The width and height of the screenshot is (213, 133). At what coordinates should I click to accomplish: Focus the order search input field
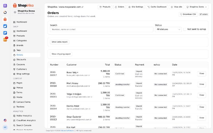pyautogui.click(x=102, y=30)
